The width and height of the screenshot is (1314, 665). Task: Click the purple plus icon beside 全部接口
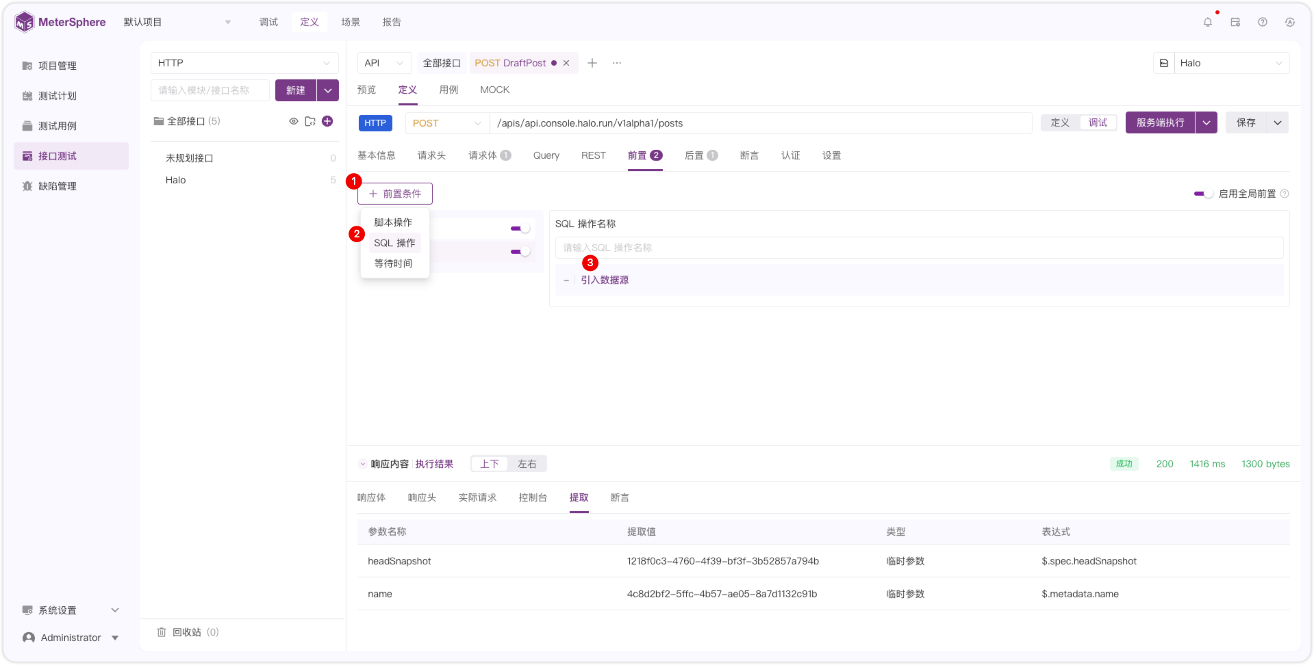click(x=327, y=121)
